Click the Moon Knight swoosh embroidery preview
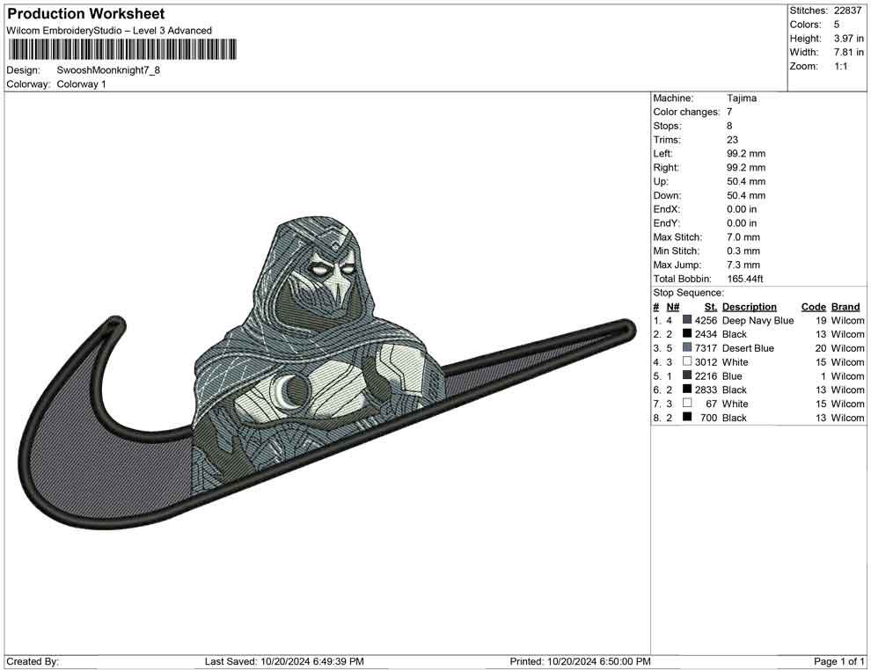Image resolution: width=871 pixels, height=670 pixels. [x=326, y=373]
